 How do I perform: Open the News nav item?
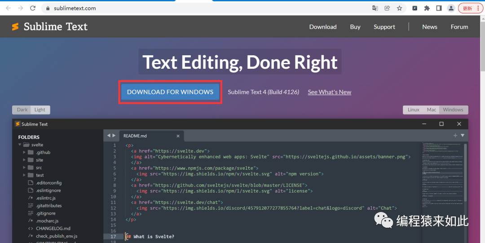(x=430, y=27)
